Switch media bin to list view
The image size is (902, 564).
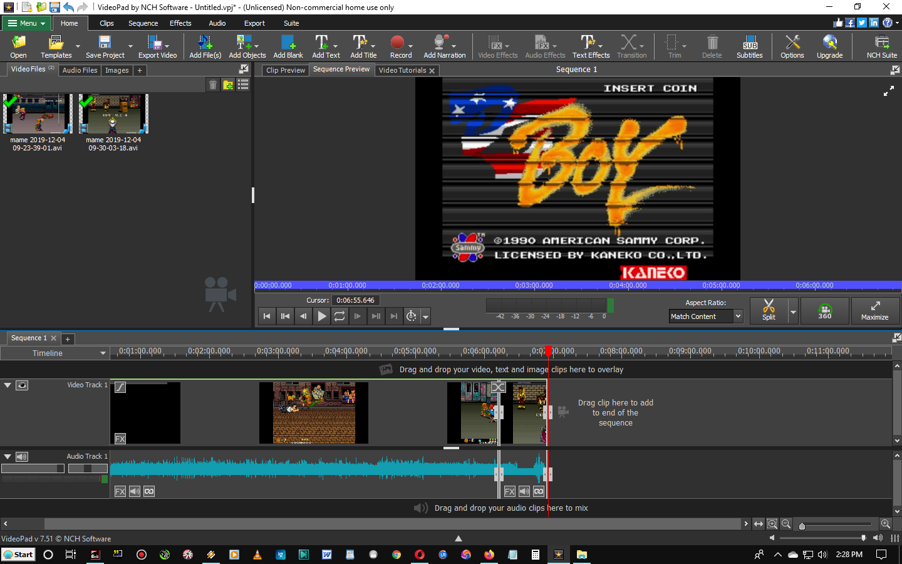[x=243, y=85]
